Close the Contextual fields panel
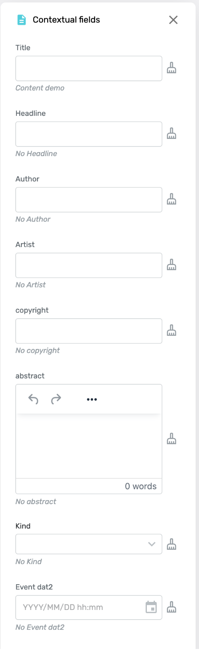The width and height of the screenshot is (199, 651). [x=173, y=20]
